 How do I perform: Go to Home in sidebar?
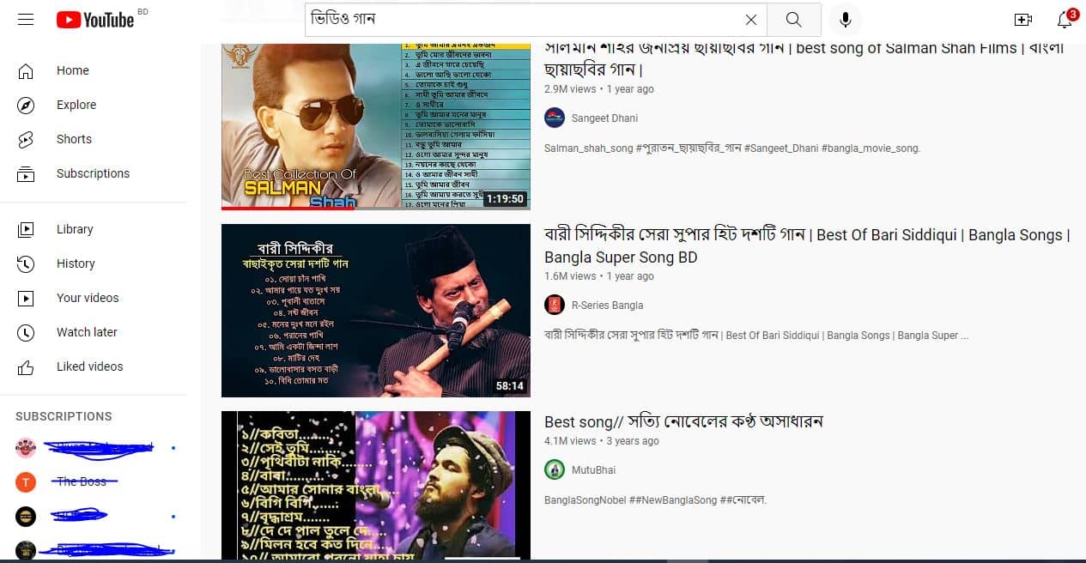[x=72, y=70]
